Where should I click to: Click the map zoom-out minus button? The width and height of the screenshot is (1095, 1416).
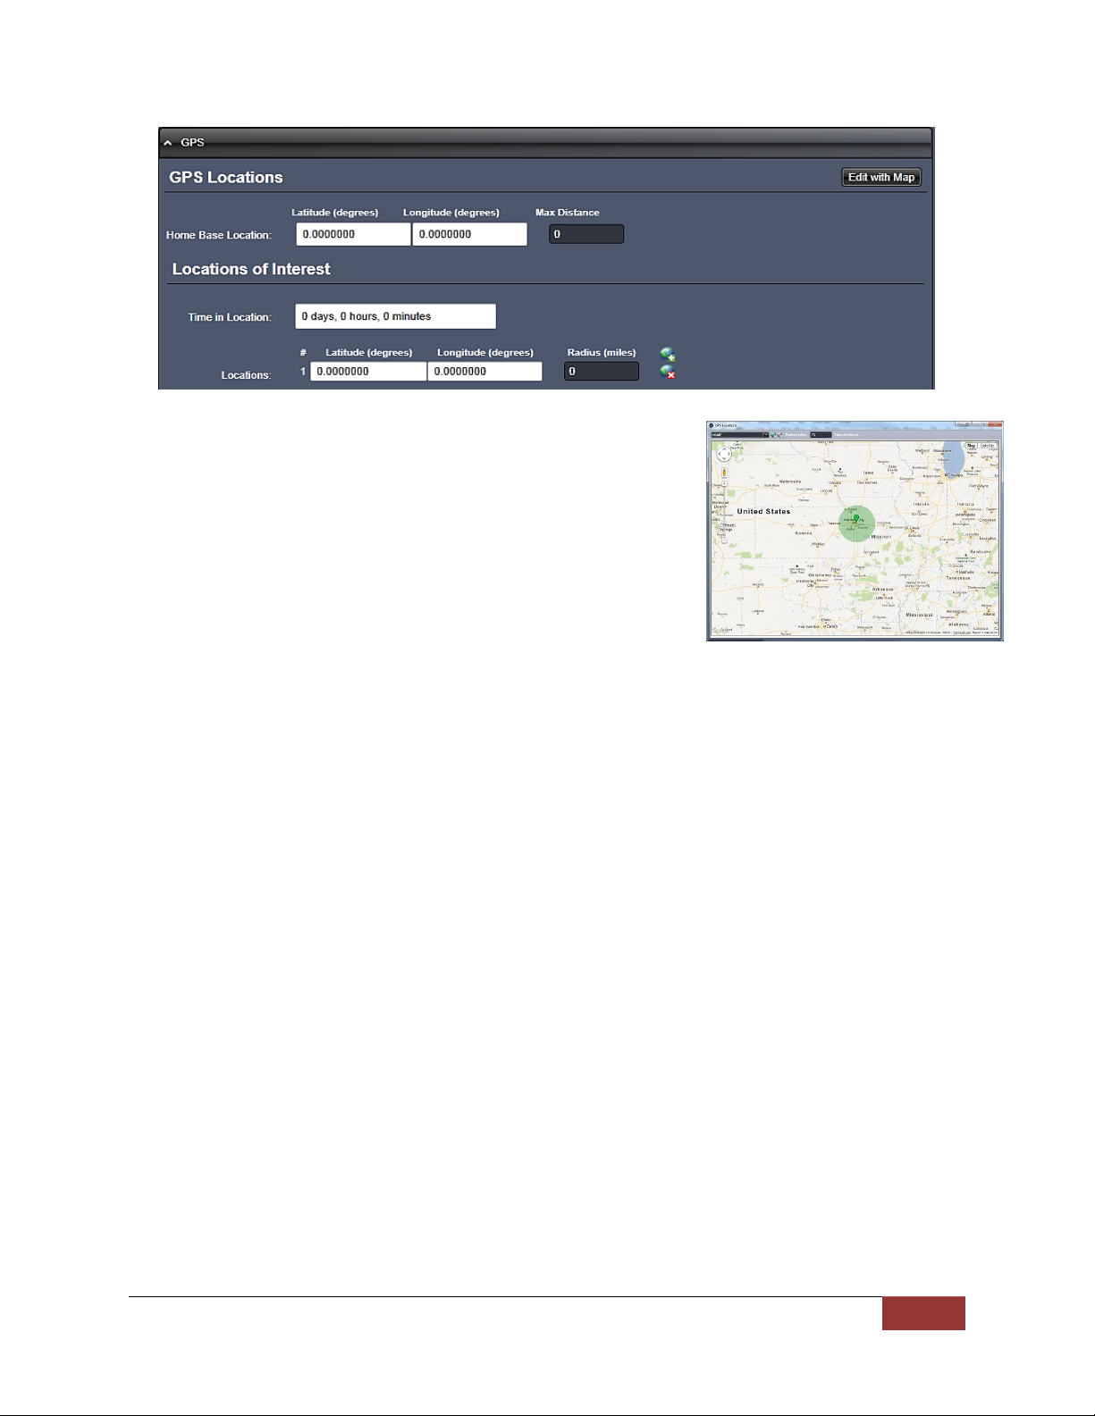(724, 540)
